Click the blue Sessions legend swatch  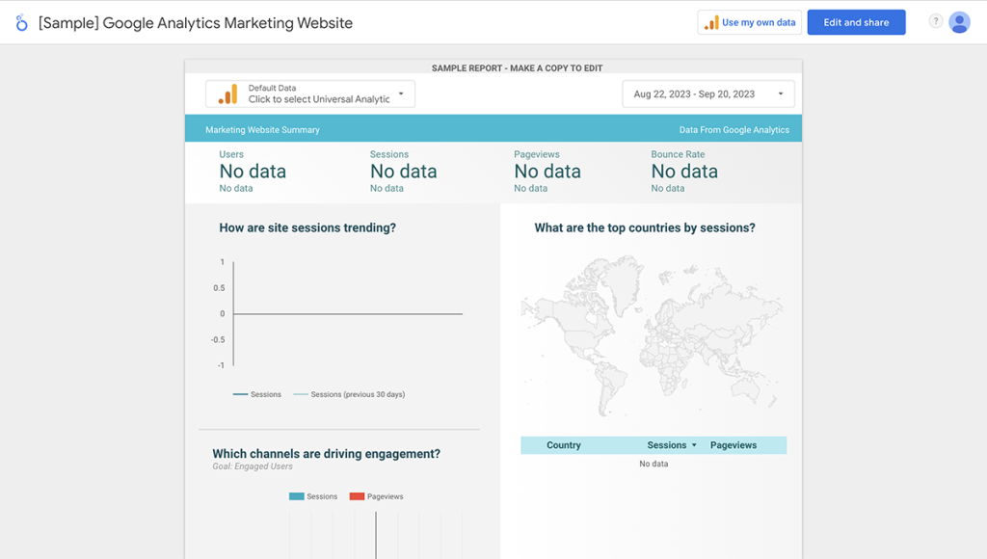tap(296, 496)
